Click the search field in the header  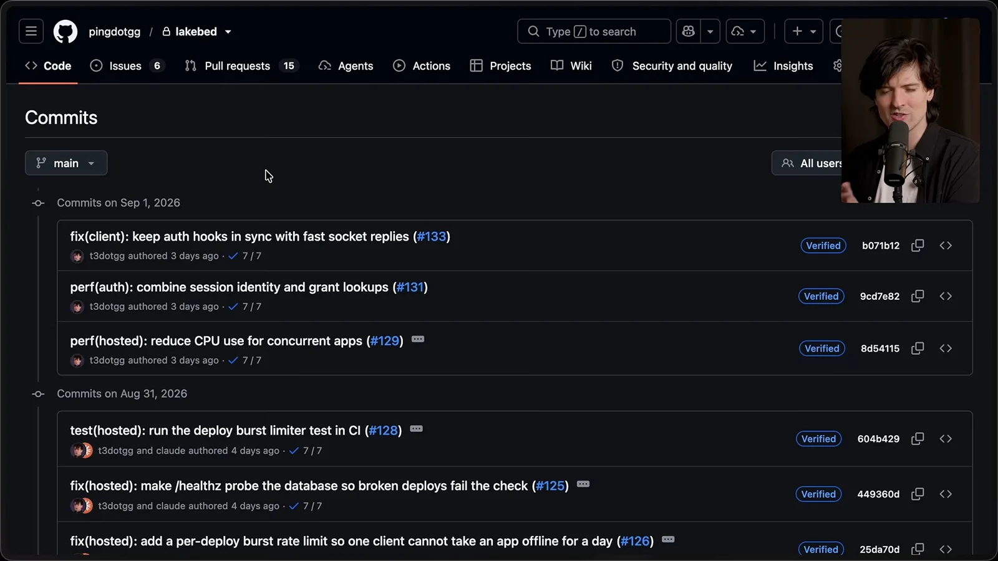point(594,31)
